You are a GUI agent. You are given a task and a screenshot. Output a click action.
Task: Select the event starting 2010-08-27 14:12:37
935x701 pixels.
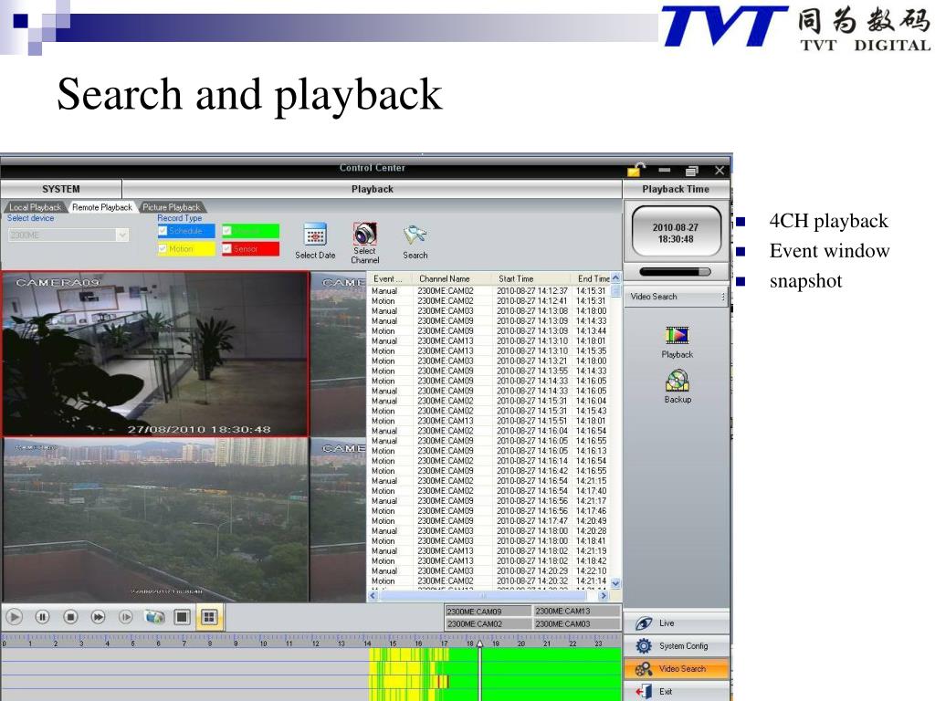point(489,291)
